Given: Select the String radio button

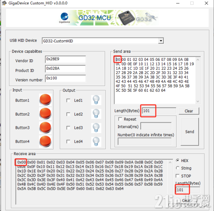Looking at the screenshot, I should pos(177,168).
